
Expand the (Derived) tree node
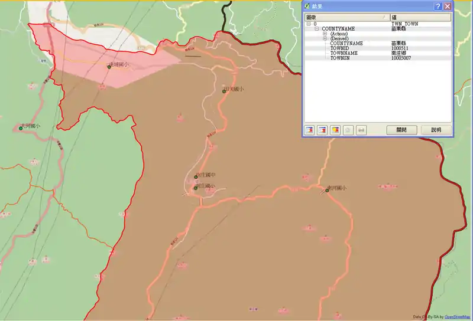(325, 38)
